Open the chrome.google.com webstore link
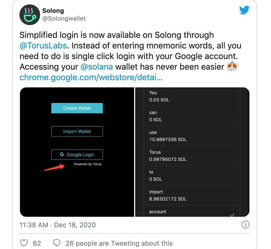Screen dimensions: 271x249 point(91,77)
